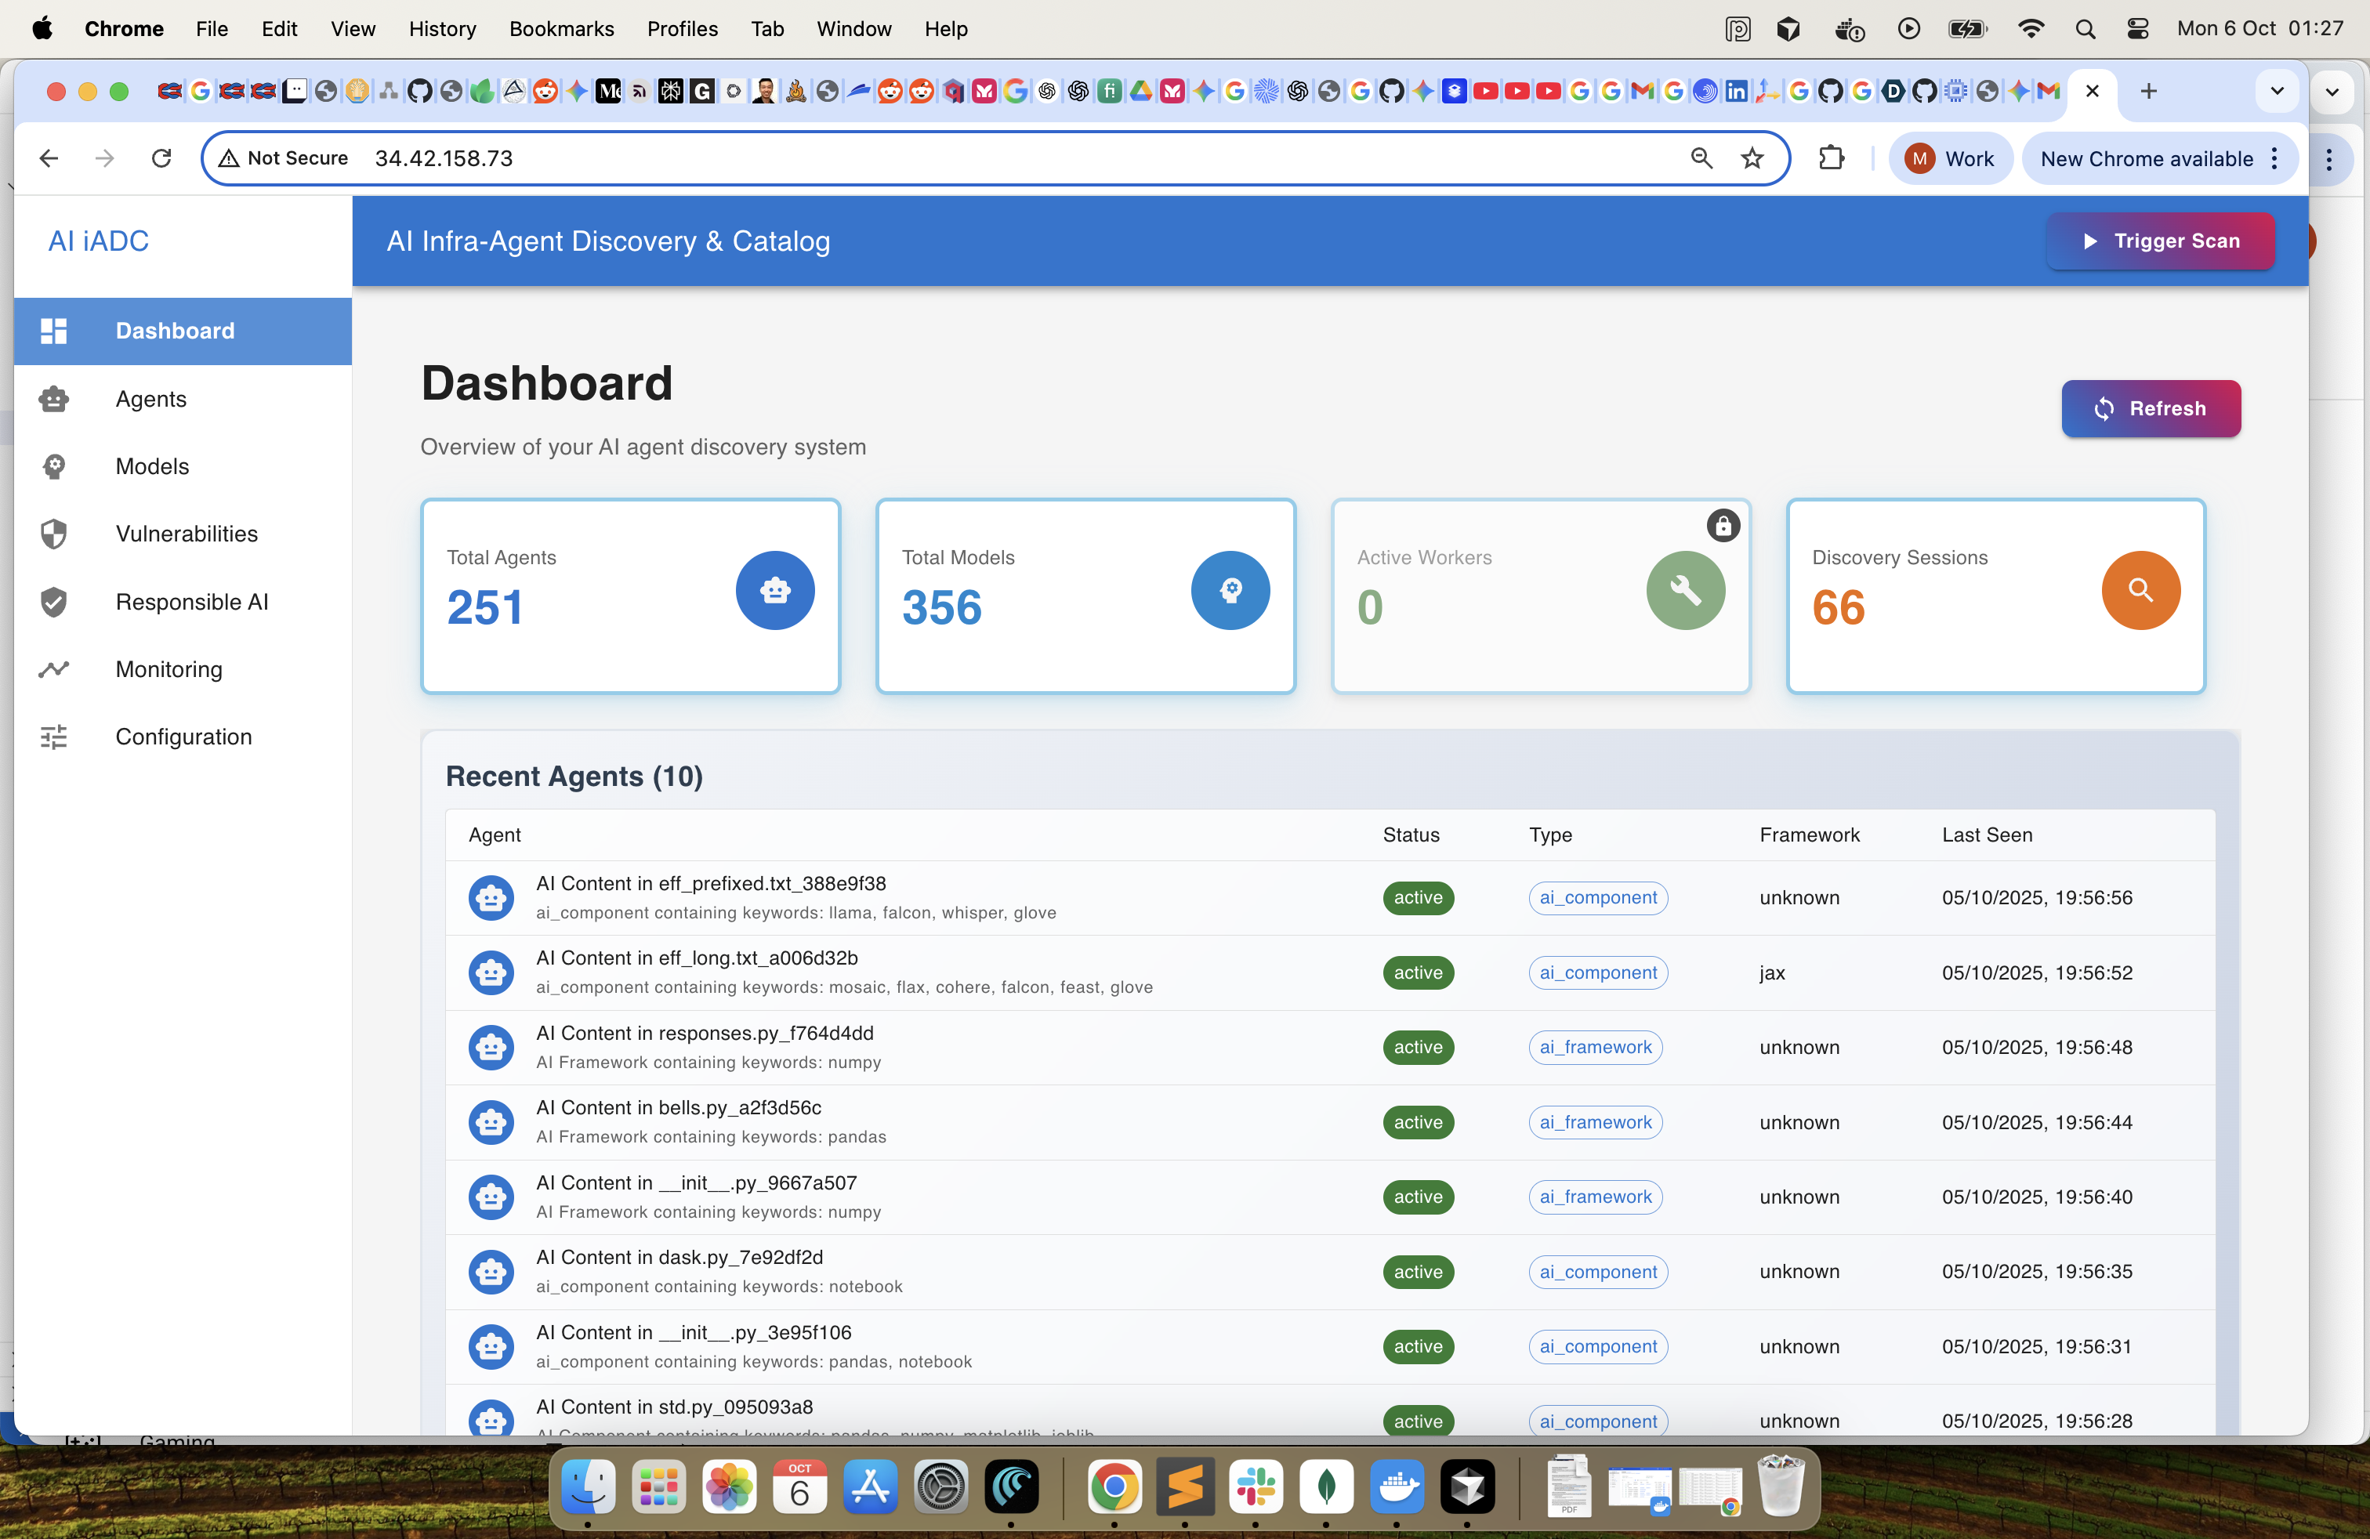Click the Refresh button
Image resolution: width=2370 pixels, height=1539 pixels.
coord(2151,408)
